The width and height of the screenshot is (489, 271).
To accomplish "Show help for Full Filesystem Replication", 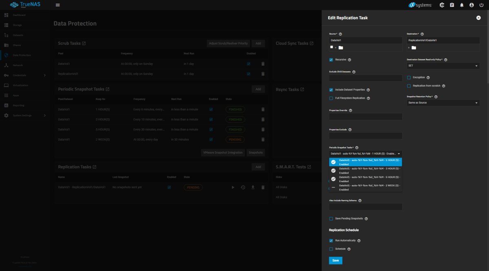I will tap(368, 98).
